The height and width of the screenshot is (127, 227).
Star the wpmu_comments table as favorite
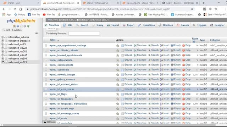[x=117, y=70]
